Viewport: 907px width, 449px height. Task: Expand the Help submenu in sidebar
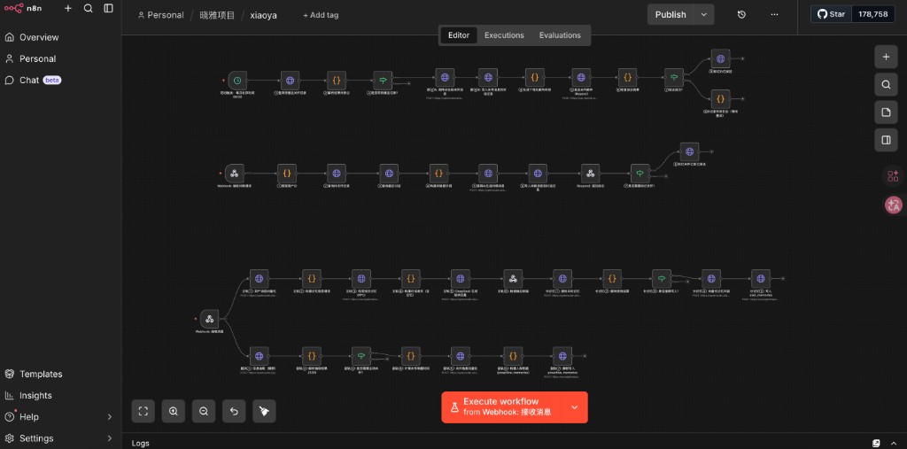110,417
